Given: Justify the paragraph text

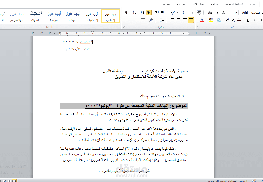Looking at the screenshot, I should pos(172,20).
